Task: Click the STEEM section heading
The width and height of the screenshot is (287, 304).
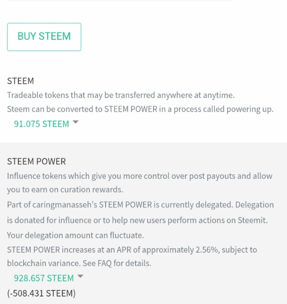Action: (20, 81)
